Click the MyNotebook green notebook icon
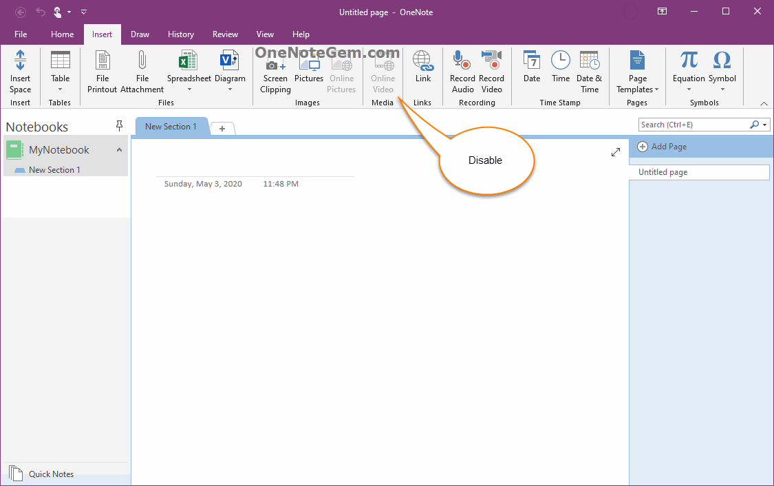This screenshot has height=486, width=774. coord(15,150)
